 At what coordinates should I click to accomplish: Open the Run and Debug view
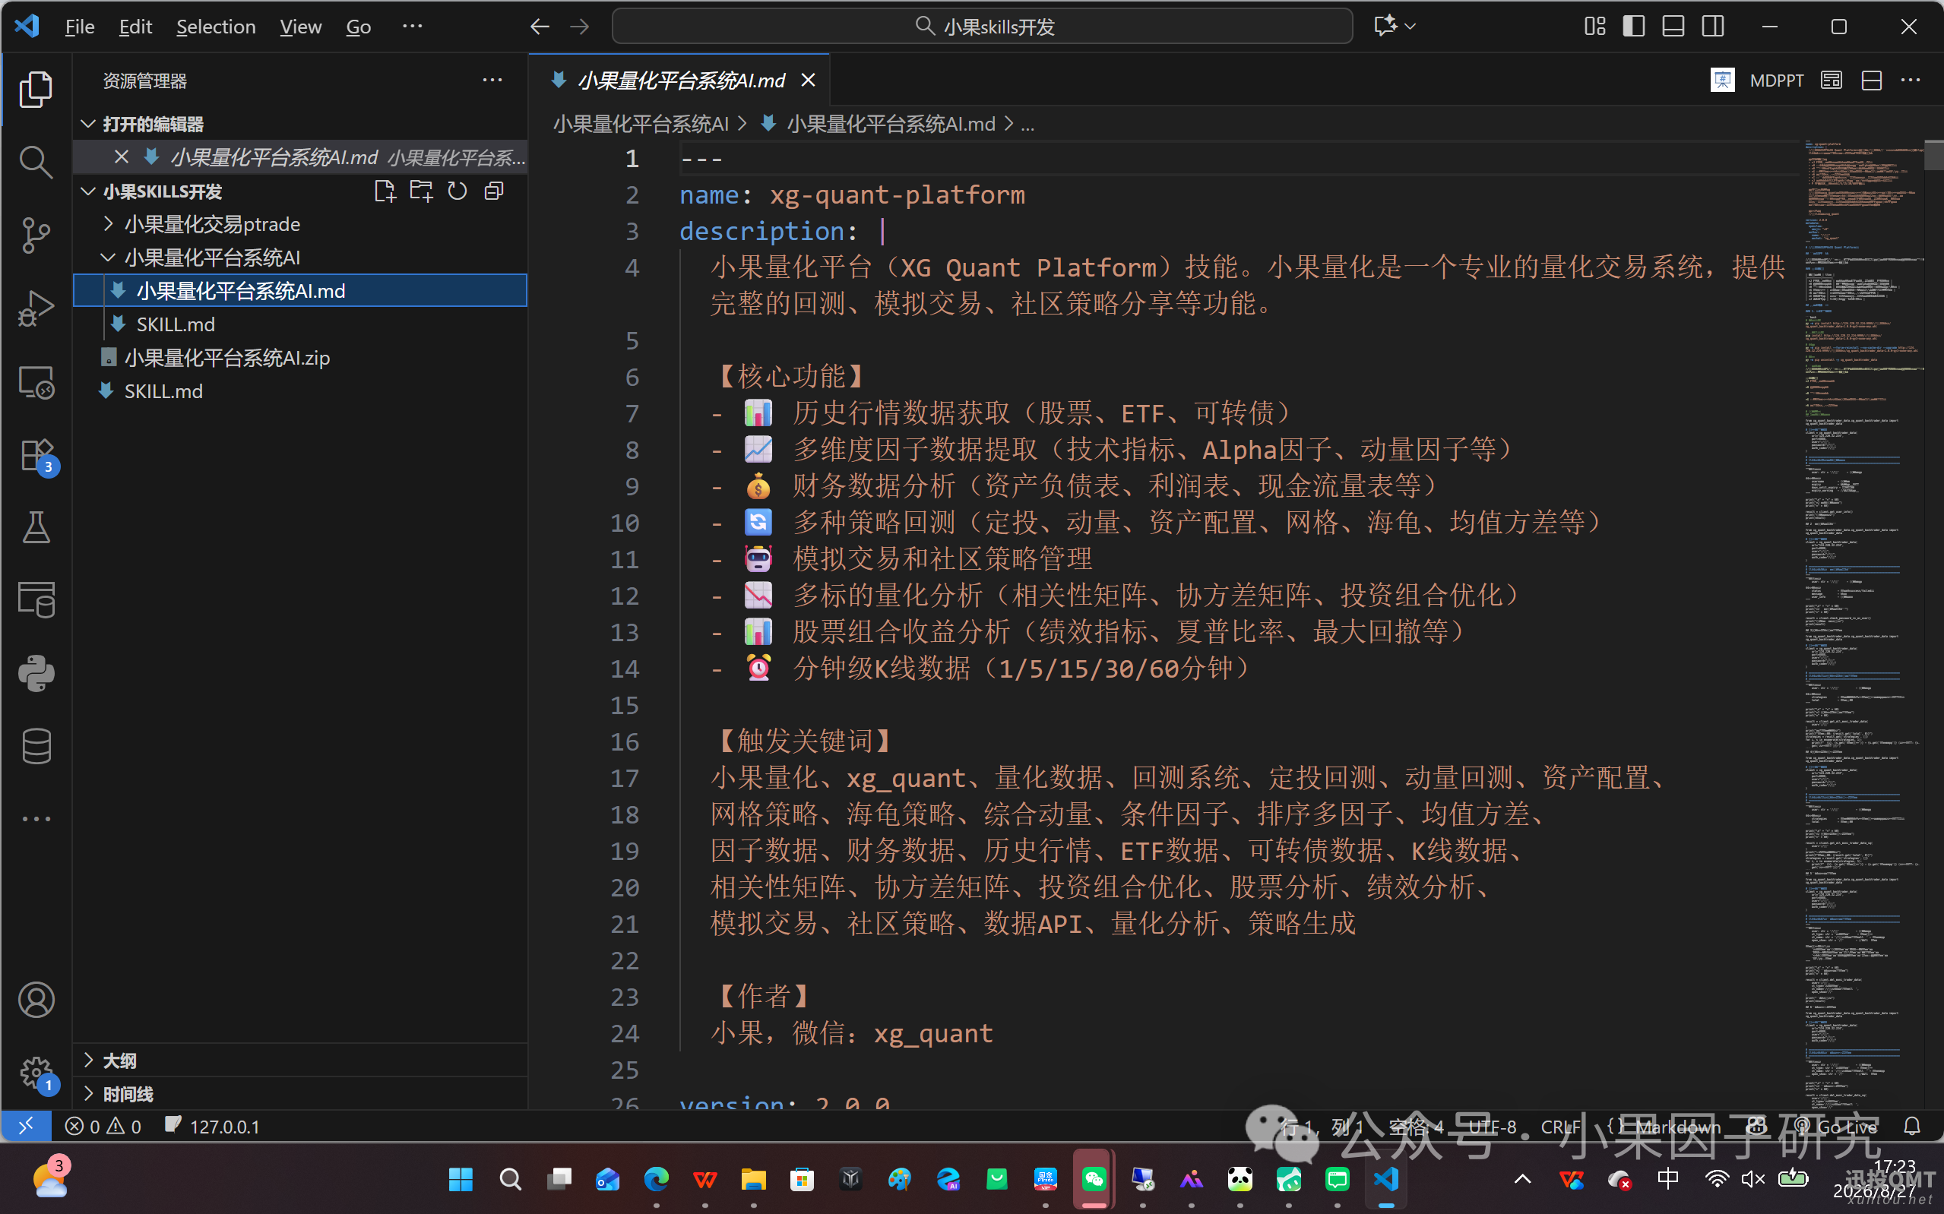coord(36,308)
